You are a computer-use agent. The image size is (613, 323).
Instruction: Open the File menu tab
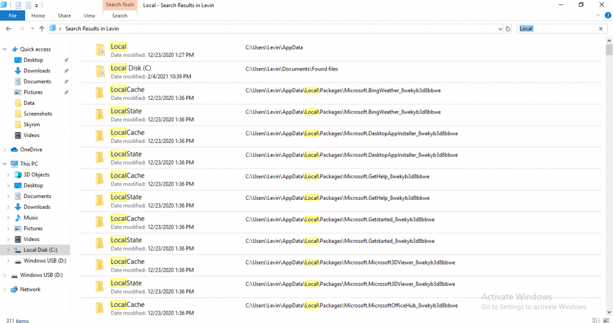click(13, 16)
